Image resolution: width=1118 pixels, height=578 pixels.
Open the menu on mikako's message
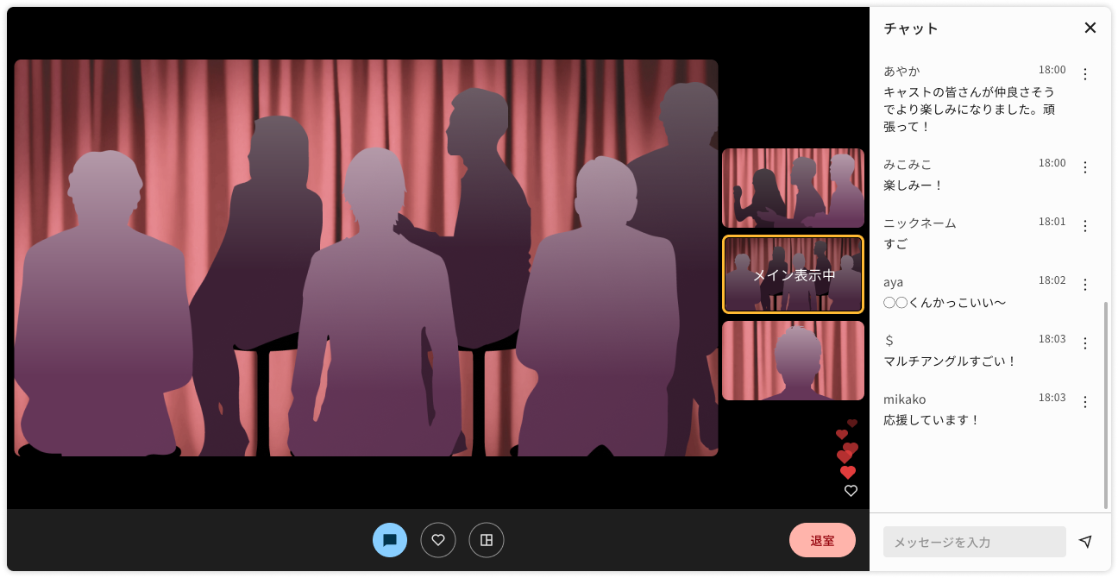point(1084,402)
